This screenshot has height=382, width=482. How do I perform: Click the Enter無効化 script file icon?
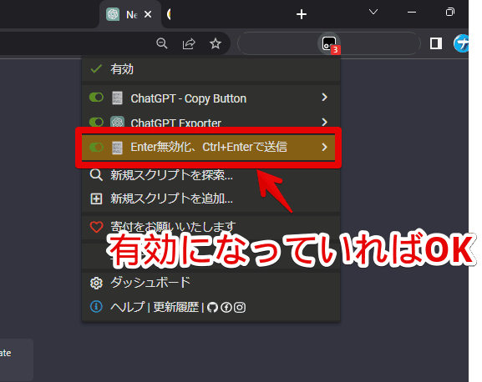tap(117, 148)
